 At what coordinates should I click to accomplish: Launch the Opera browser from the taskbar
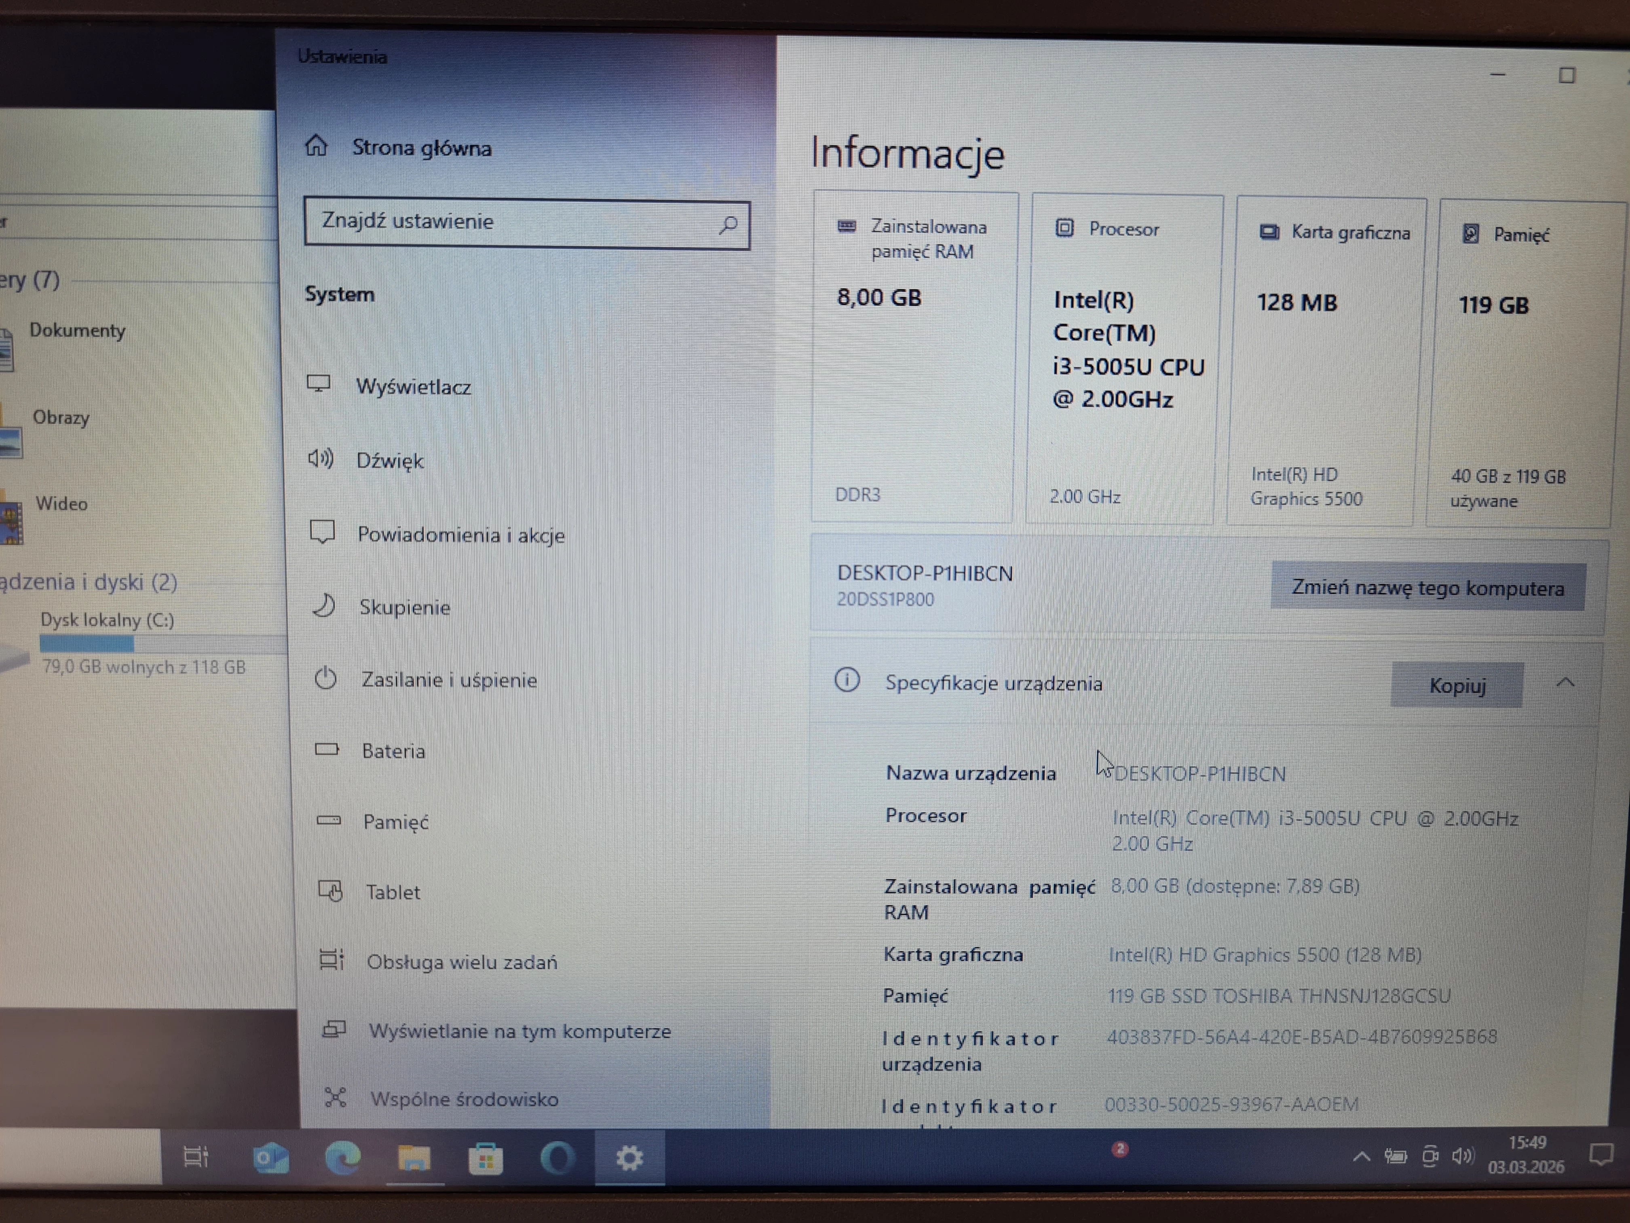[x=558, y=1159]
